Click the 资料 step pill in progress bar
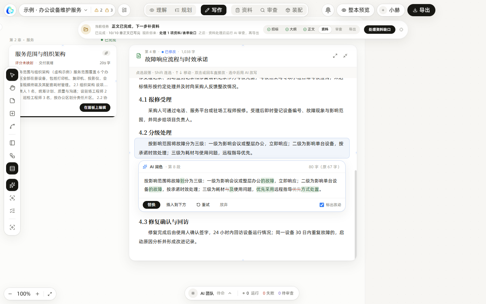The height and width of the screenshot is (304, 486). tap(325, 29)
